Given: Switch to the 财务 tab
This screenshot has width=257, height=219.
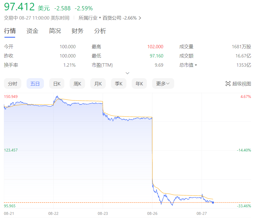Looking at the screenshot, I should pyautogui.click(x=77, y=31).
